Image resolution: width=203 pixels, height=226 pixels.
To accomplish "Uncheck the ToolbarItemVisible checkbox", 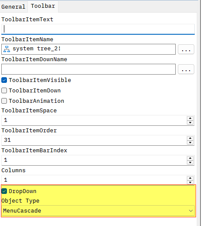I will [4, 80].
